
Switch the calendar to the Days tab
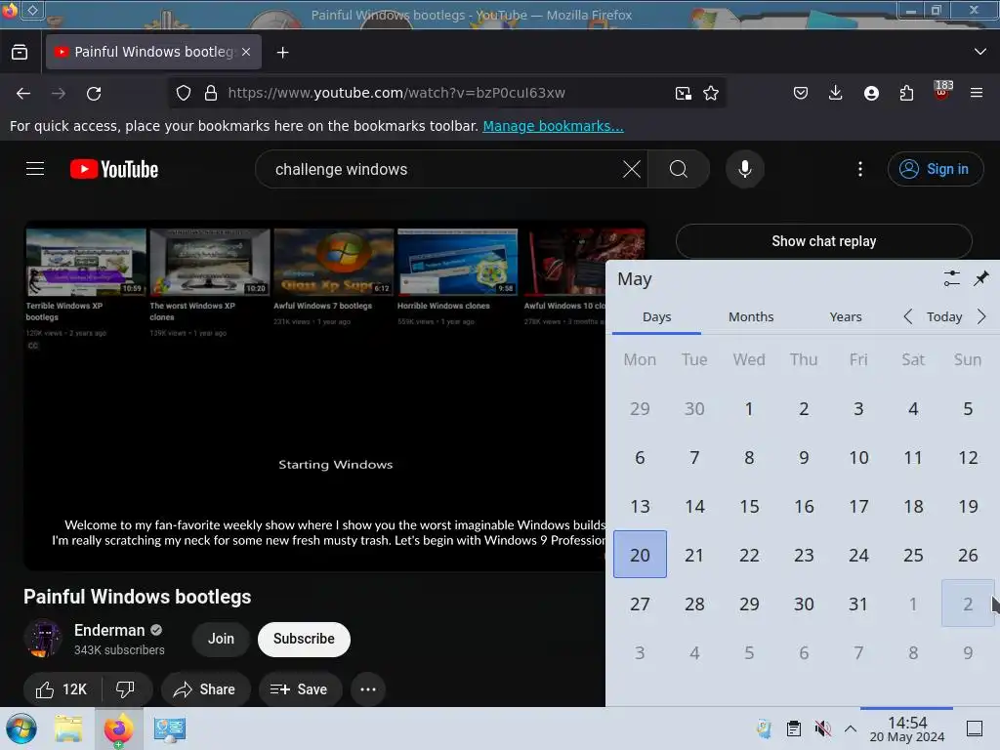click(656, 317)
